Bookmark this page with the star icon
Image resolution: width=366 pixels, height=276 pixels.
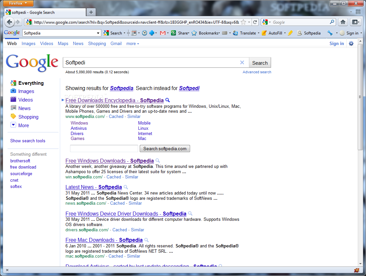(243, 22)
